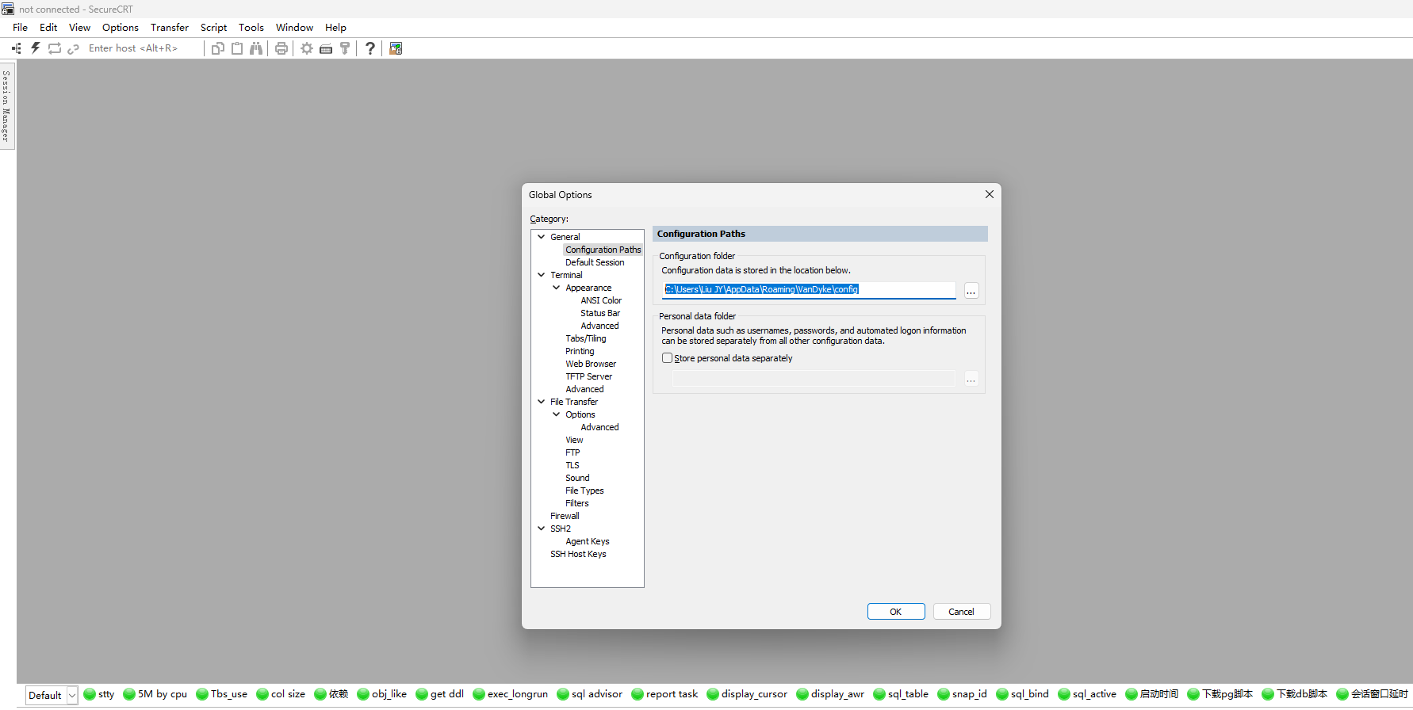Click OK in Global Options
Viewport: 1413px width, 710px height.
[896, 612]
